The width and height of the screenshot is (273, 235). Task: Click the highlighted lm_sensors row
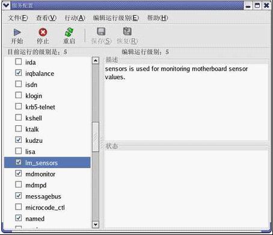point(48,163)
